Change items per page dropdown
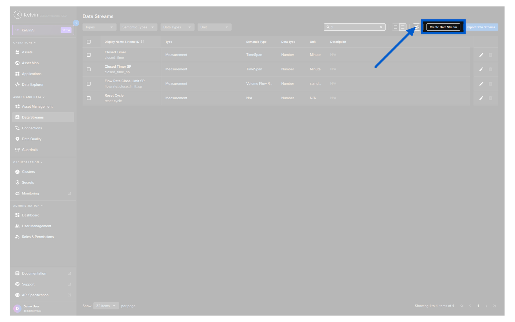Screen dimensions: 515x322 106,306
